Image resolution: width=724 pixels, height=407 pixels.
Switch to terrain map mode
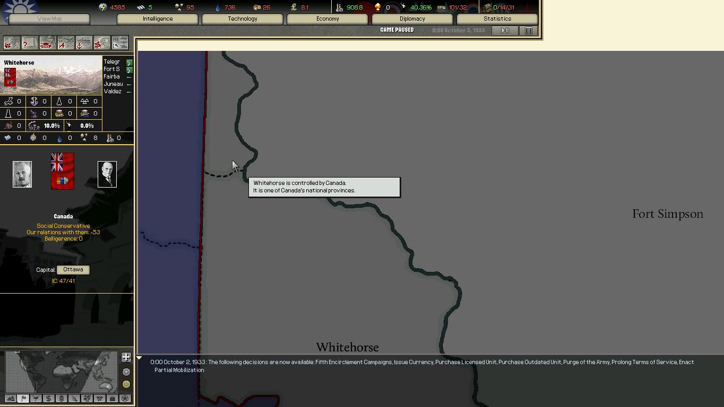[10, 399]
